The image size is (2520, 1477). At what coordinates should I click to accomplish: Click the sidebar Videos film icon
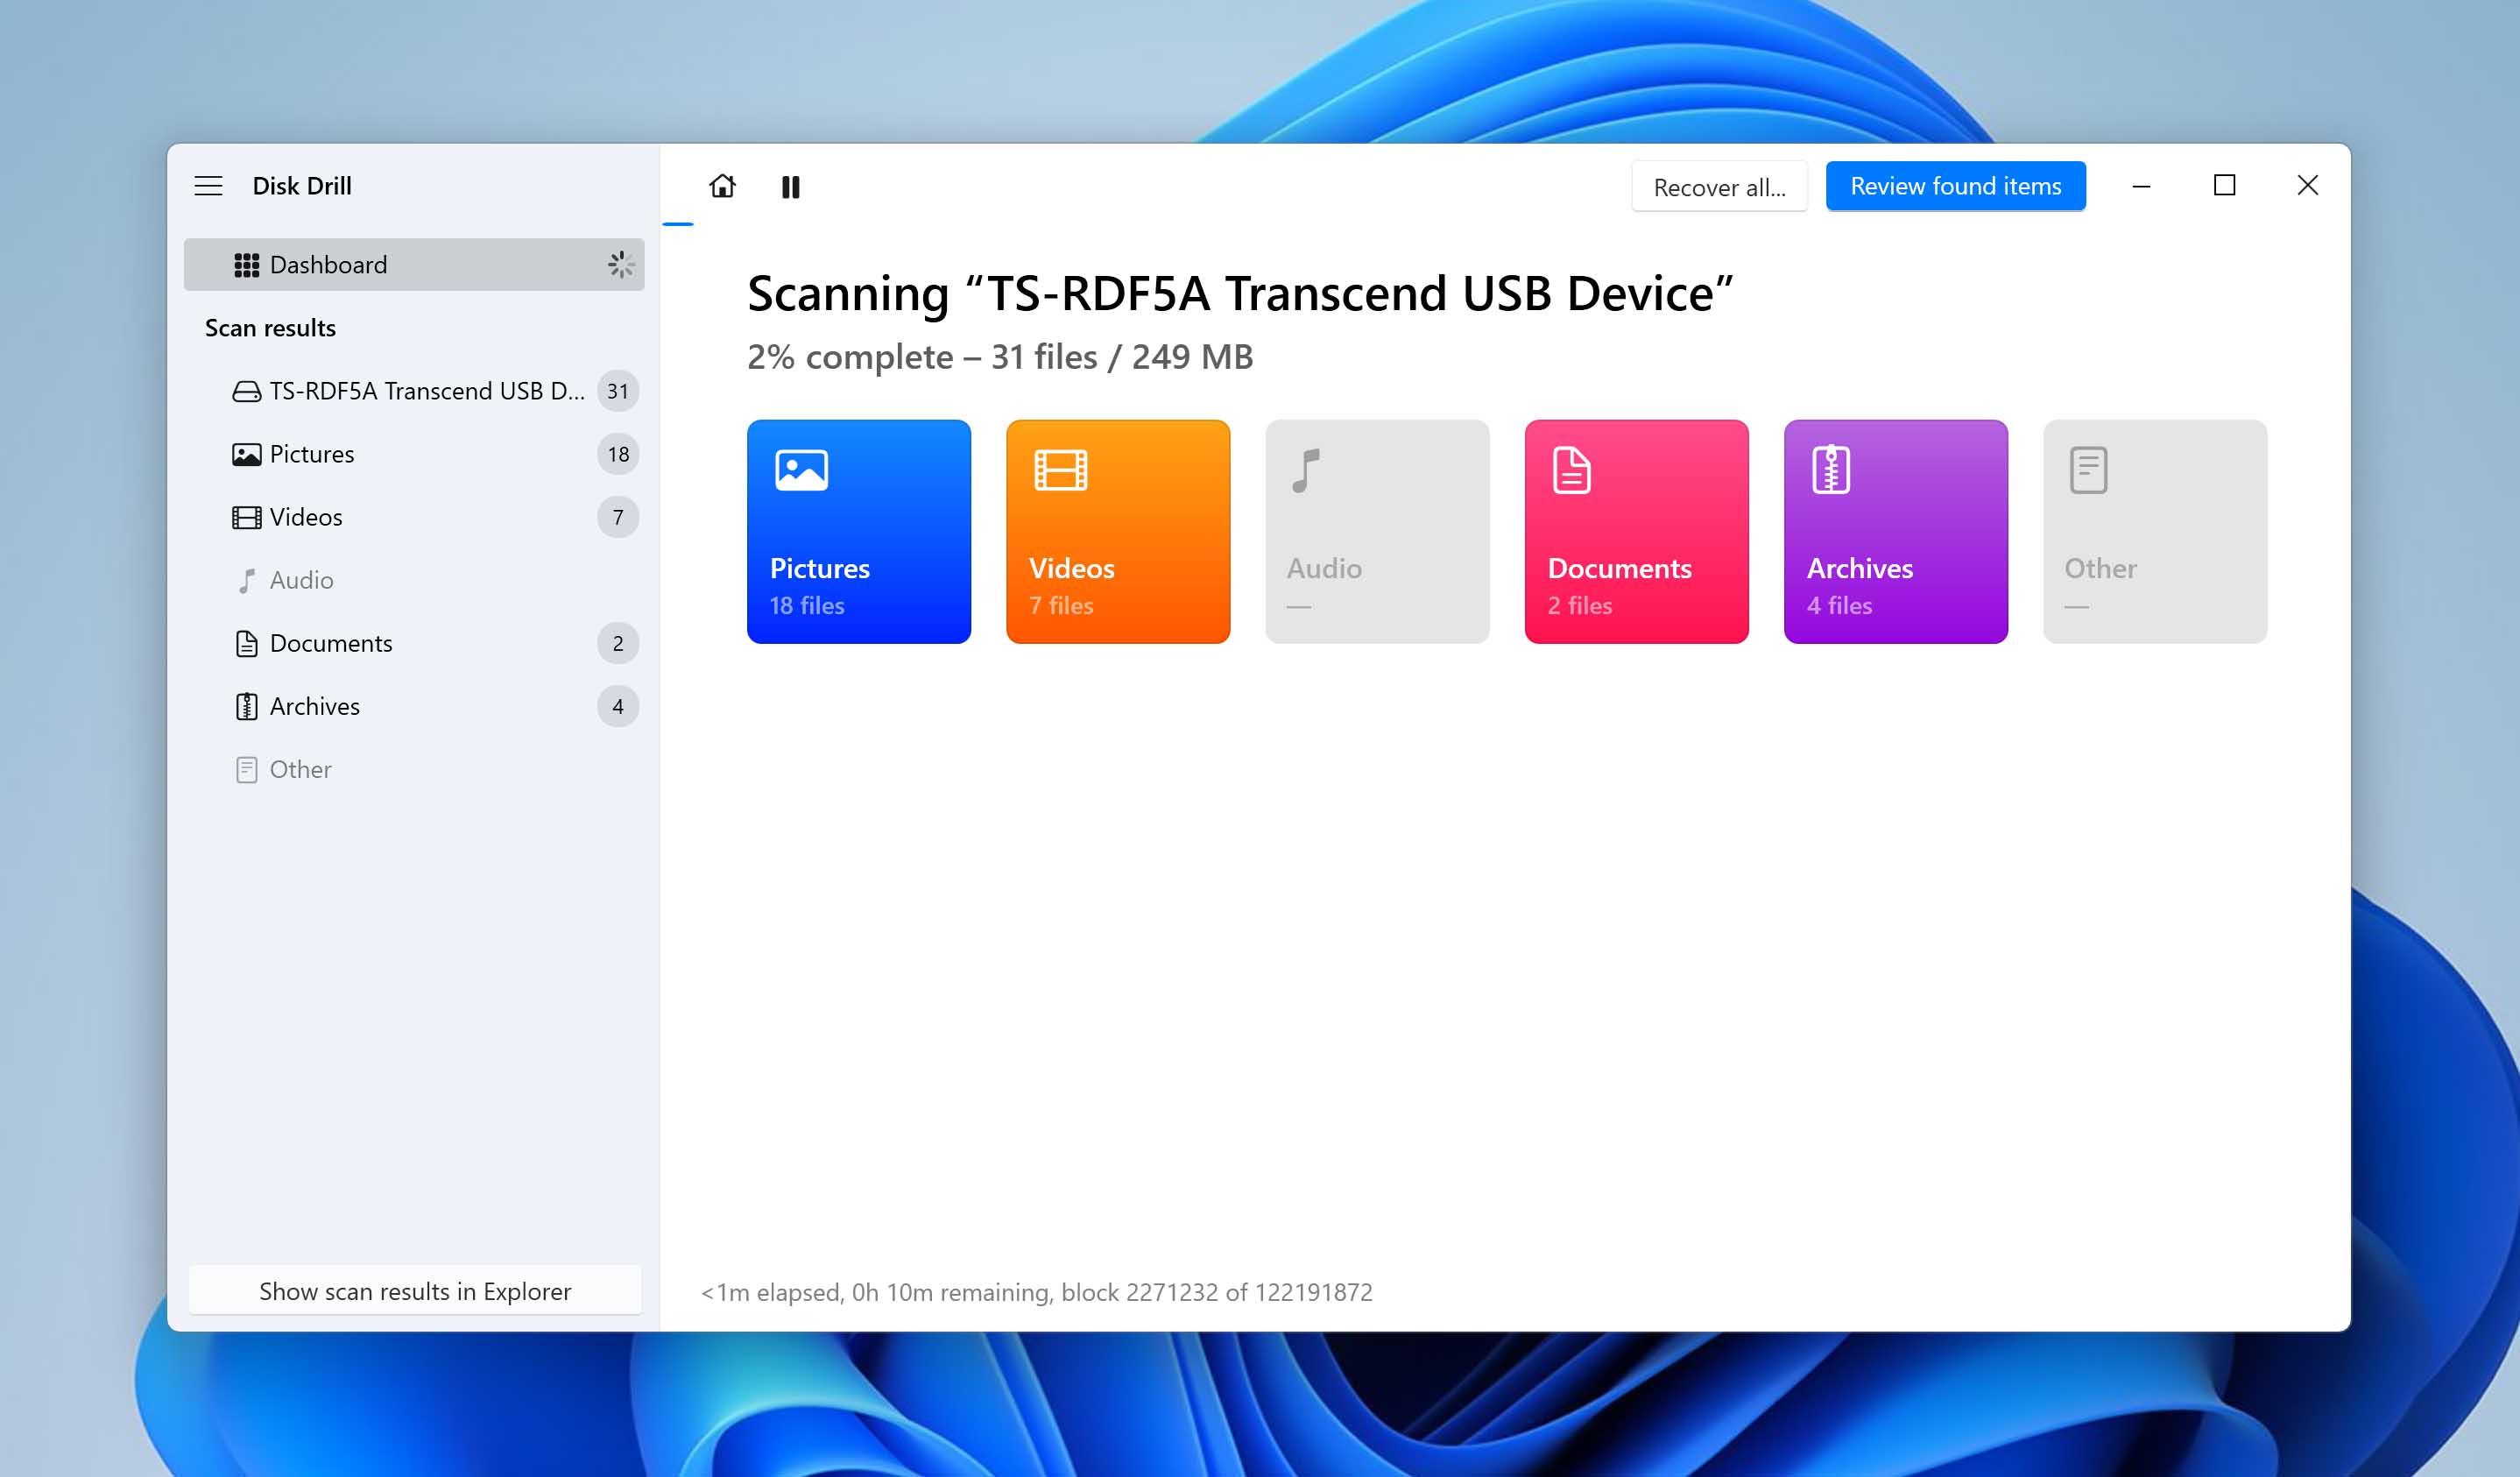(x=246, y=517)
